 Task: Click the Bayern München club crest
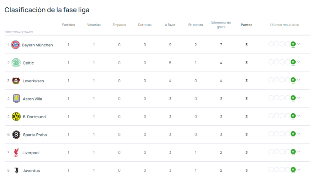[15, 44]
